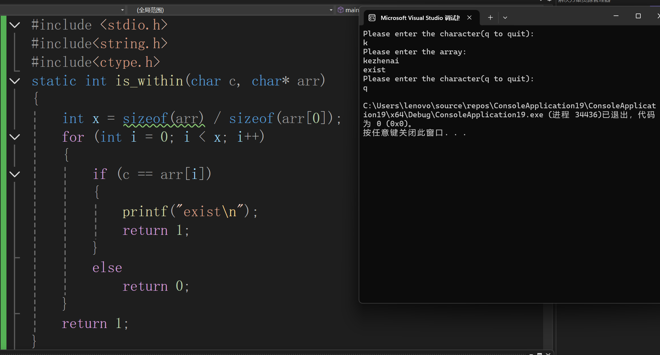This screenshot has height=355, width=660.
Task: Click the is_within function name
Action: pyautogui.click(x=149, y=81)
